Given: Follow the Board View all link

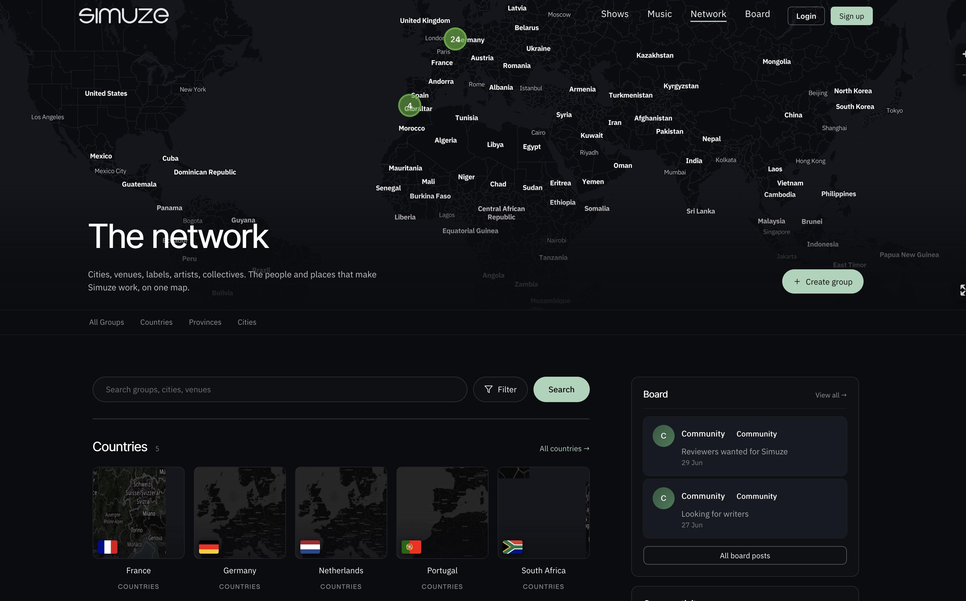Looking at the screenshot, I should 831,395.
